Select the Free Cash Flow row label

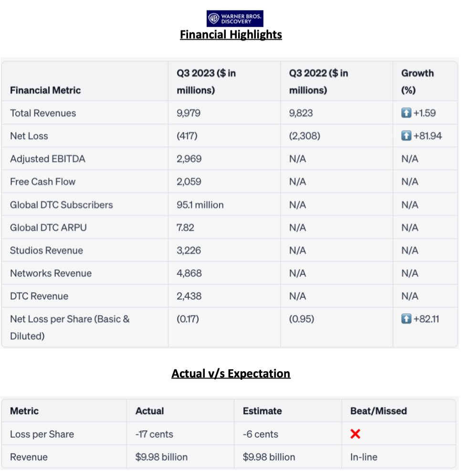43,182
